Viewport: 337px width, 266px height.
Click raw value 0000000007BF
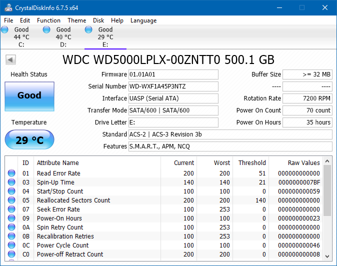click(x=299, y=182)
